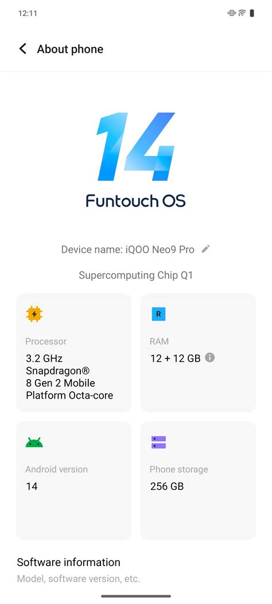Tap the blue RAM 'R' icon
The width and height of the screenshot is (272, 604).
158,314
